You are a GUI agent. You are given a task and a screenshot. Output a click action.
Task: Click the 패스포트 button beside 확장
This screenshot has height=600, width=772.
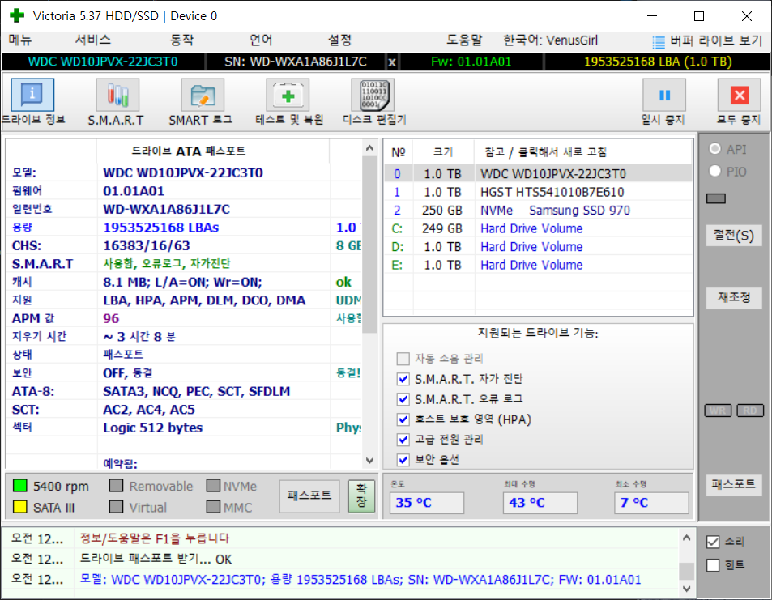[x=309, y=496]
